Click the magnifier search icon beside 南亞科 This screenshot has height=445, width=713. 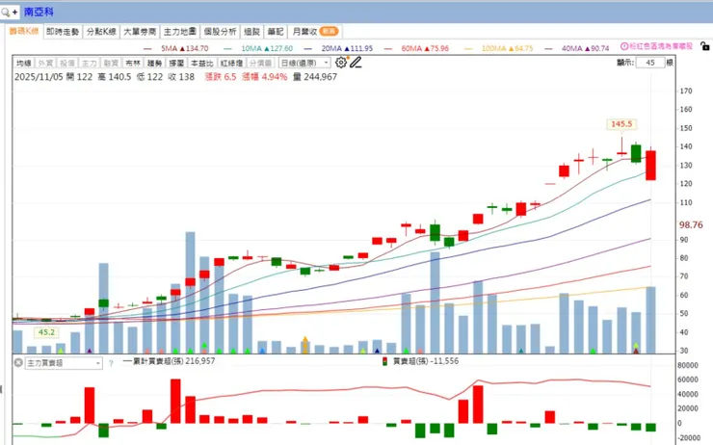(6, 13)
